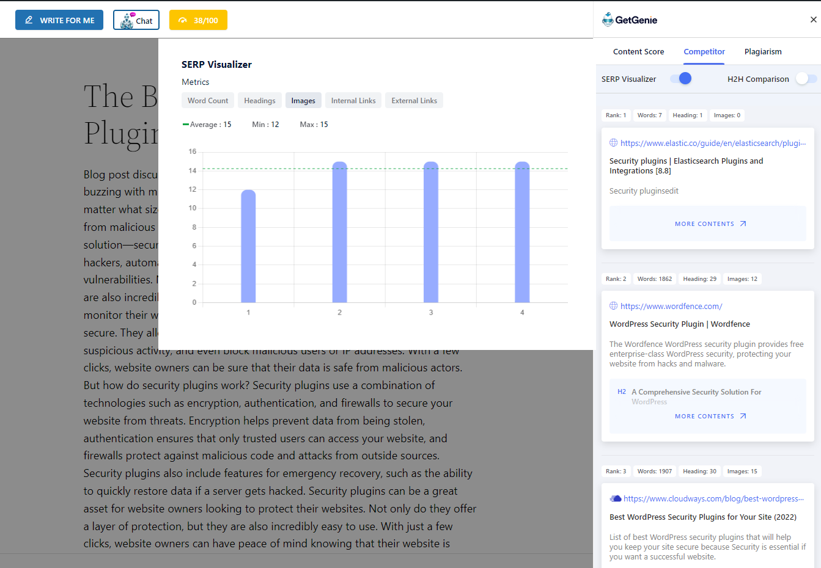Click the chart bar for competitor 4
The image size is (821, 568).
(x=522, y=232)
